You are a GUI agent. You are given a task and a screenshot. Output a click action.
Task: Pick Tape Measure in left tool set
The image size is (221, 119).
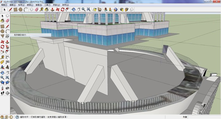click(2, 57)
